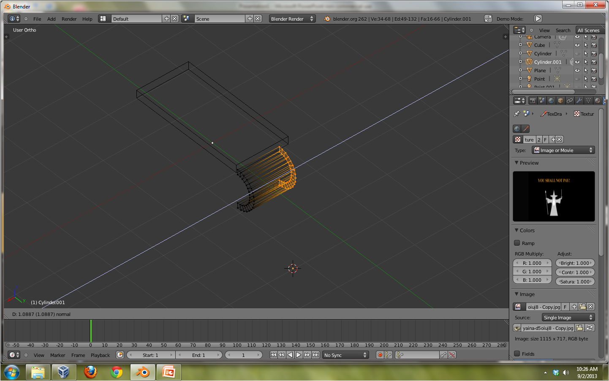Toggle fake user F on image
This screenshot has width=609, height=381.
point(565,307)
